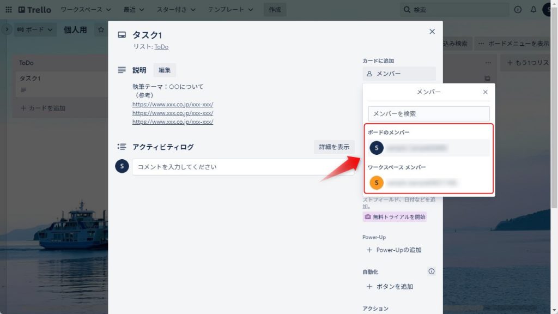Select the blurred workspace member row
Image resolution: width=558 pixels, height=314 pixels.
428,183
